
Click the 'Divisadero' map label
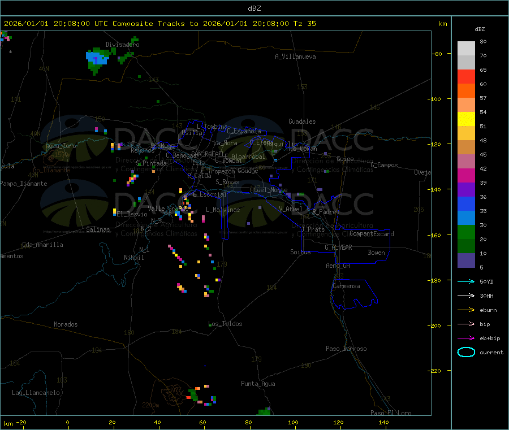tap(122, 45)
